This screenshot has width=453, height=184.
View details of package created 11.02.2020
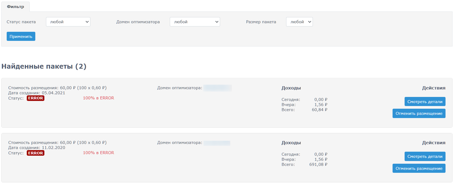[x=425, y=156]
